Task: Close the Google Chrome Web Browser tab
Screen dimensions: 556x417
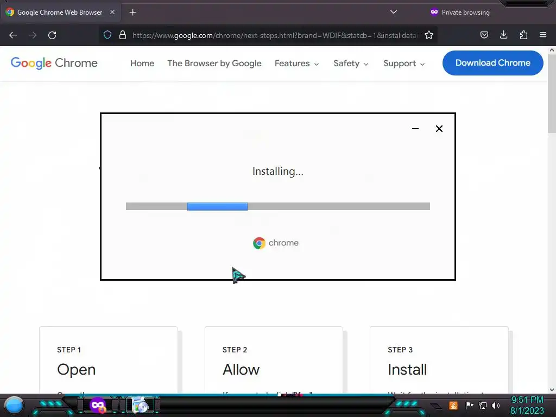Action: point(112,12)
